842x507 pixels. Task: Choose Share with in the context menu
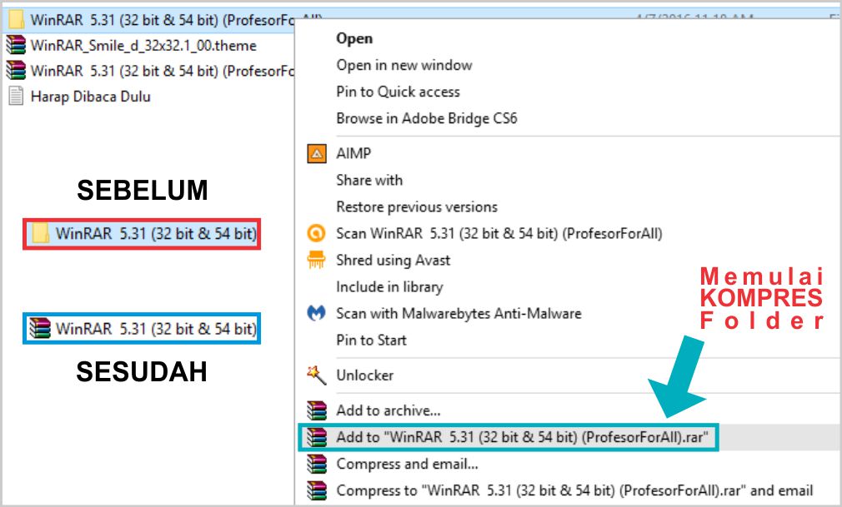point(369,181)
